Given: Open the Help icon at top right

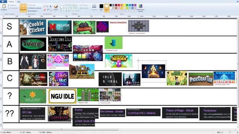Looking at the screenshot, I should (237, 1).
